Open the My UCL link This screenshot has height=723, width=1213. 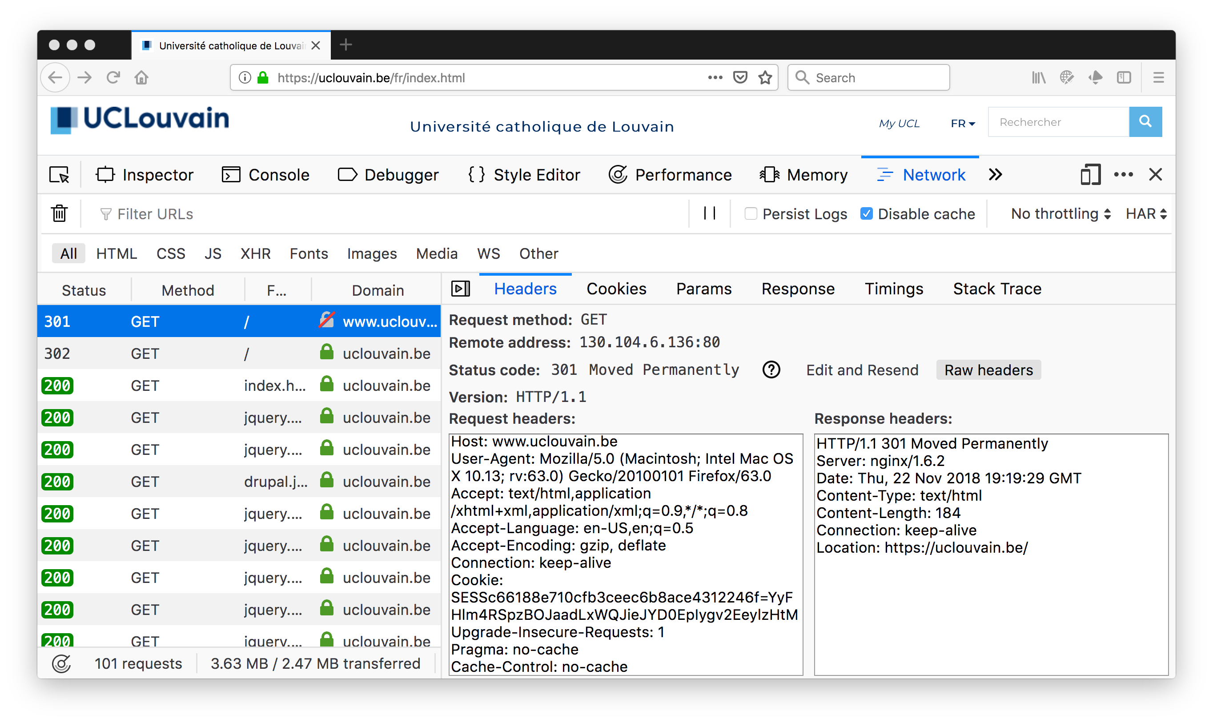899,123
